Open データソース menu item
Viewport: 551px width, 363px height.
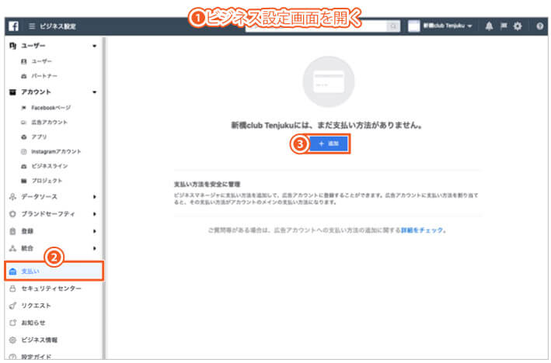tap(39, 197)
